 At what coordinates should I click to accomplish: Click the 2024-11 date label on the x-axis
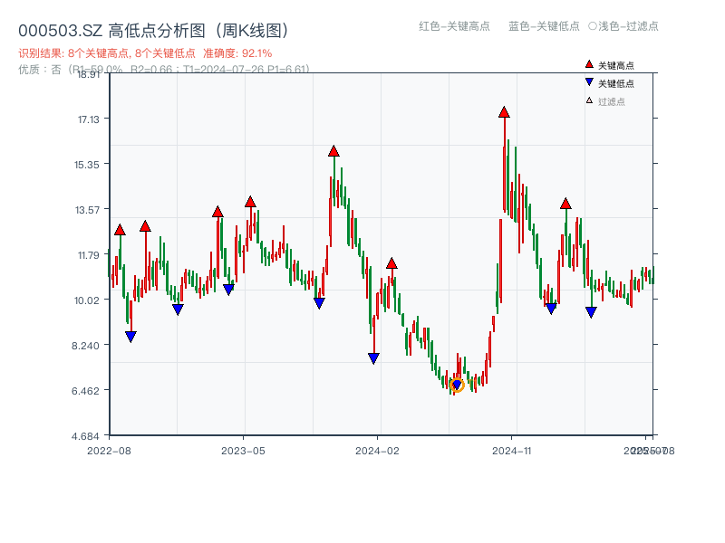pos(514,448)
